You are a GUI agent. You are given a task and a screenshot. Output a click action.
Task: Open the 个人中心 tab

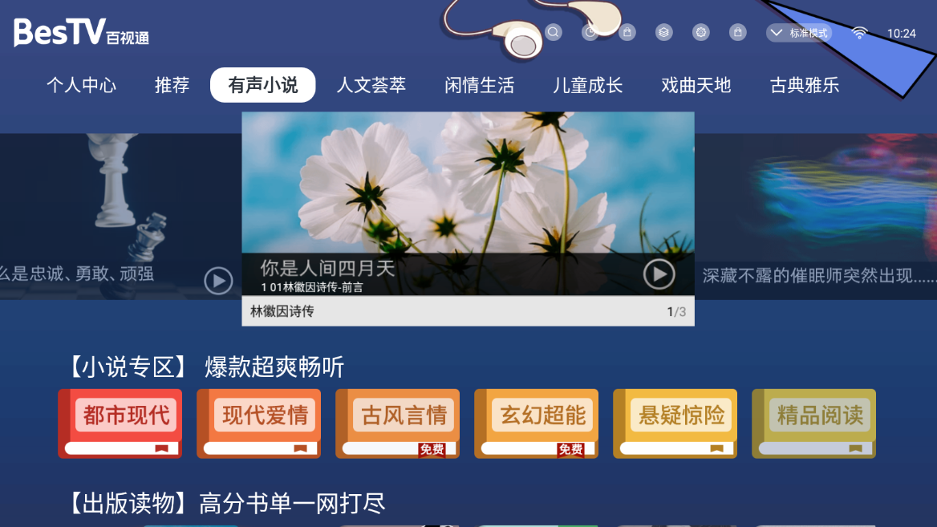(81, 85)
